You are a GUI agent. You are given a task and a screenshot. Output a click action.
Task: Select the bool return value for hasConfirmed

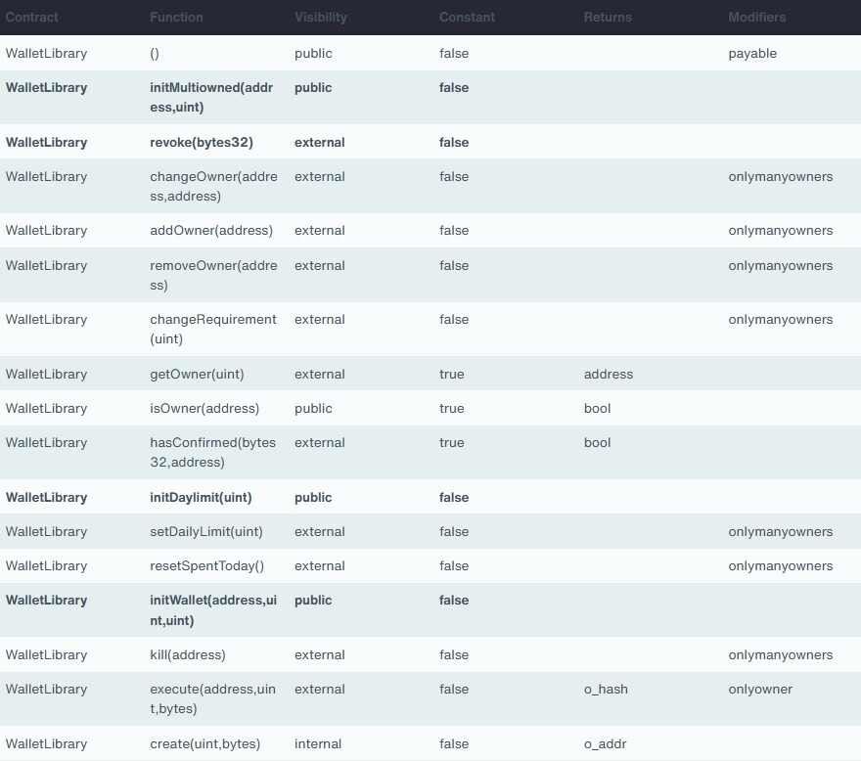[x=597, y=442]
